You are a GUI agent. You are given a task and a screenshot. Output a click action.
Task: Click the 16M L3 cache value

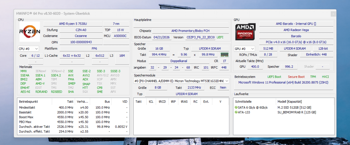[x=122, y=56]
